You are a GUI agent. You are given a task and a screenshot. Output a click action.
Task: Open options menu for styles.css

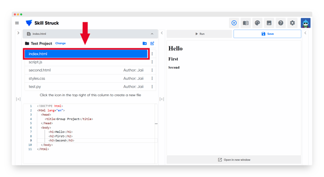pos(152,78)
